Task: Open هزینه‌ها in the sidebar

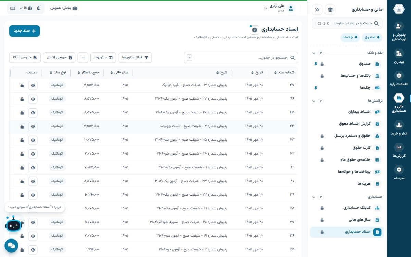Action: pos(347,184)
